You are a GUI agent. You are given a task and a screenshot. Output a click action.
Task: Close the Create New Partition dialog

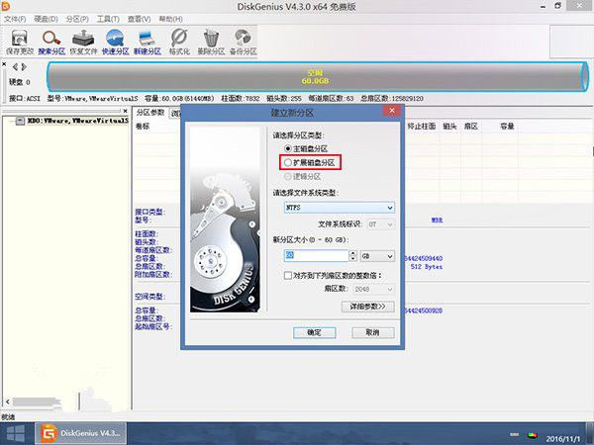392,111
